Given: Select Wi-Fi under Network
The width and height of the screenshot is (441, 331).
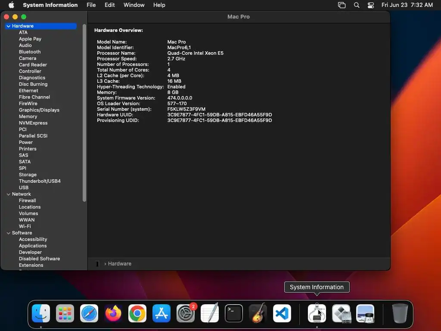Looking at the screenshot, I should click(x=25, y=227).
